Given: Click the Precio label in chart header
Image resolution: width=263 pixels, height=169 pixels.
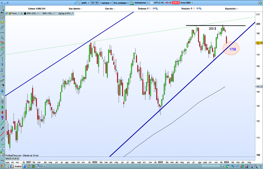Looking at the screenshot, I should 14,13.
